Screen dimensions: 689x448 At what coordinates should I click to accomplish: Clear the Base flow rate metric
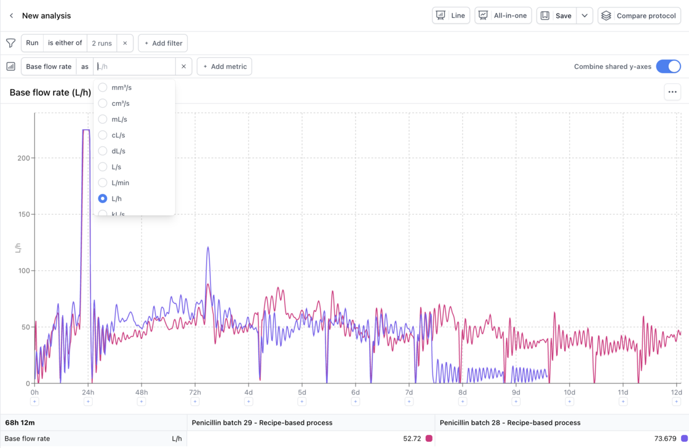[183, 66]
